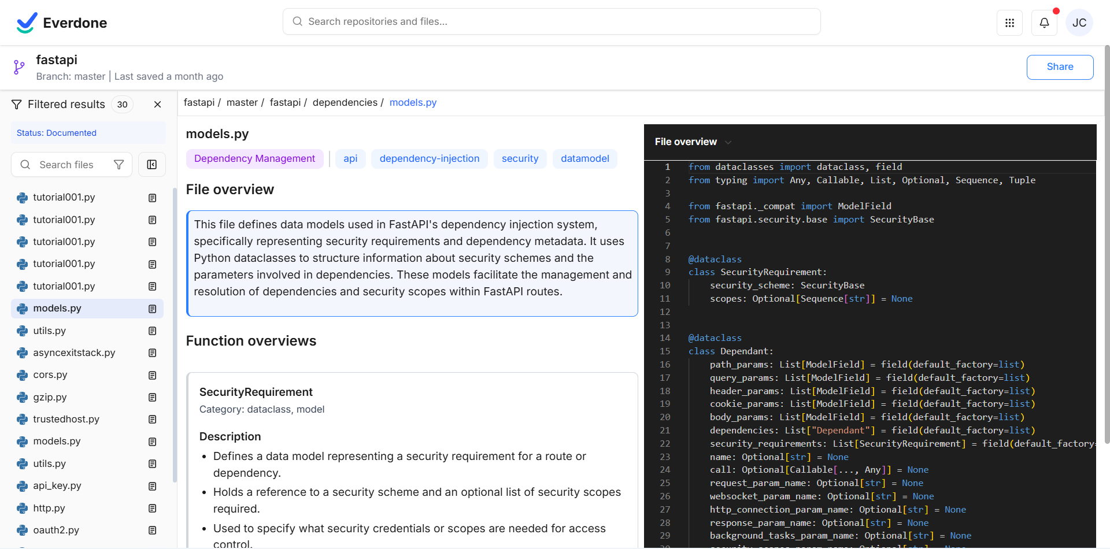Screen dimensions: 1110x549
Task: Select the Dependency Management category tag
Action: (x=254, y=159)
